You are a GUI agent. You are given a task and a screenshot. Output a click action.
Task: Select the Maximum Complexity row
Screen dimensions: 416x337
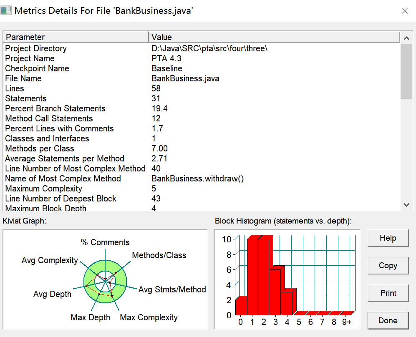202,189
